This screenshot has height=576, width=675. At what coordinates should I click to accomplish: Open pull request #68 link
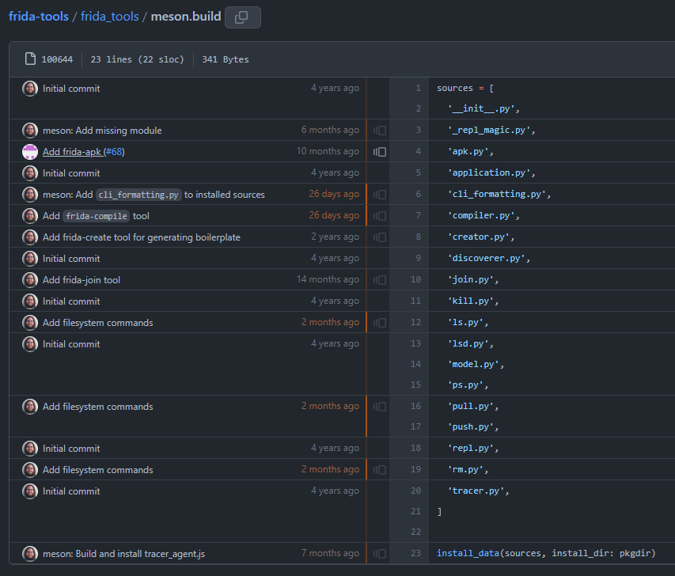(114, 152)
